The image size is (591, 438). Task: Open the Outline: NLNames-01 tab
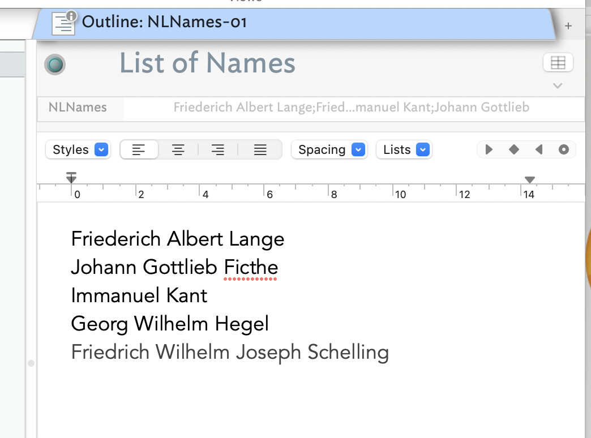[x=294, y=23]
